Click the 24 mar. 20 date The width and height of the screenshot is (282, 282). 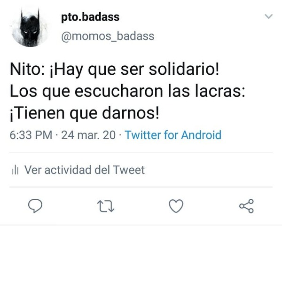pyautogui.click(x=88, y=135)
